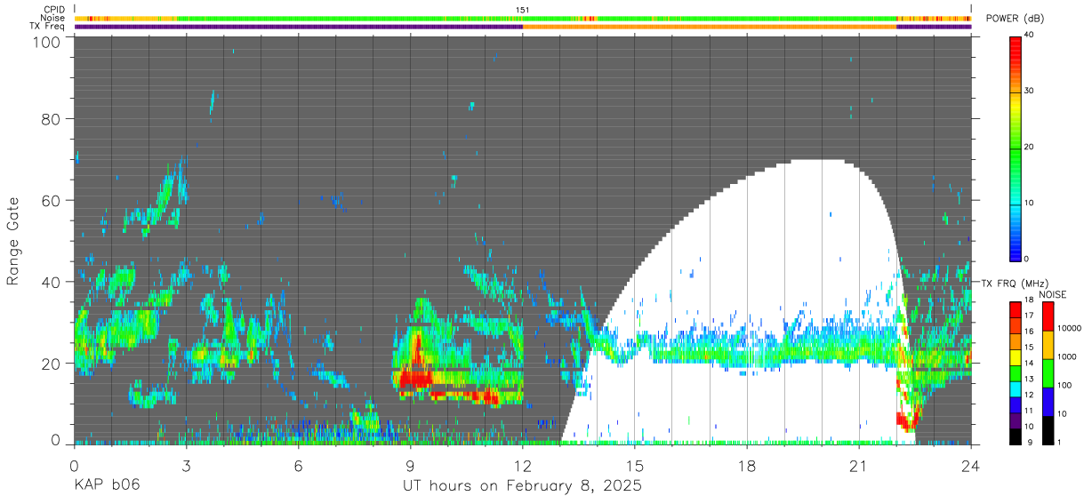Select the 21 UT hour tick label
Screen dimensions: 1092x504
[859, 466]
